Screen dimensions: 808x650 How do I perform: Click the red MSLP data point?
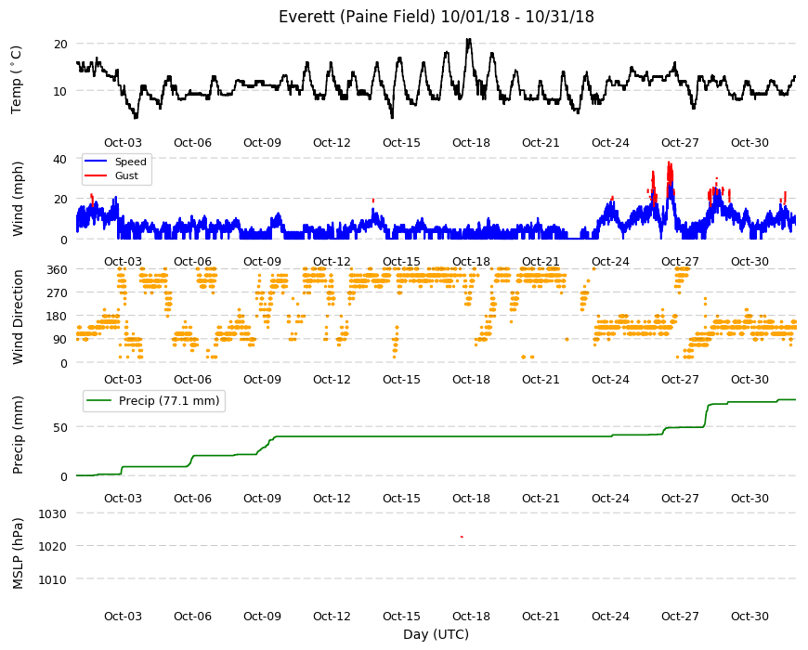point(462,537)
